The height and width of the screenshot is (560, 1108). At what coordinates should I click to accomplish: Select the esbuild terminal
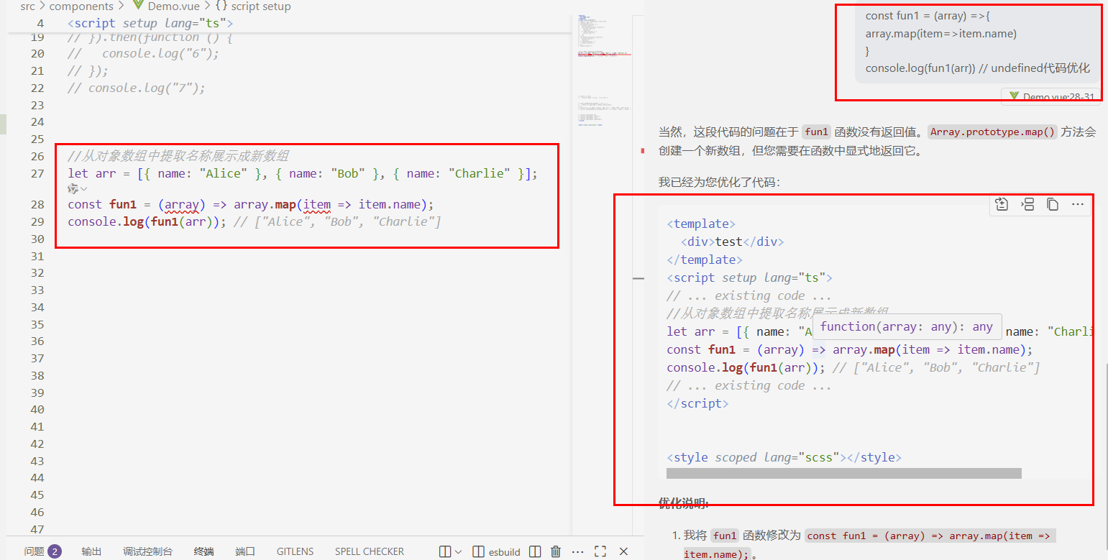coord(496,551)
